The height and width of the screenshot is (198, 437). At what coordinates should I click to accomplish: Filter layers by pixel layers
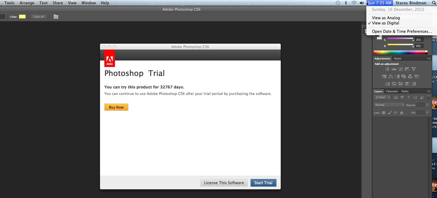(x=396, y=97)
